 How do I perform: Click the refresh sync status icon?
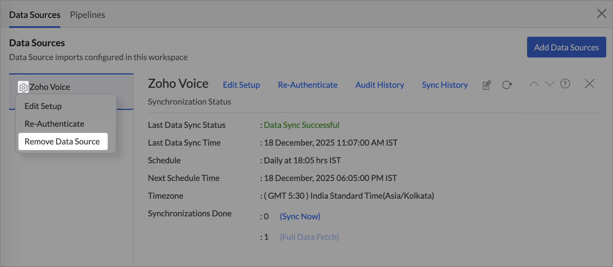(507, 85)
